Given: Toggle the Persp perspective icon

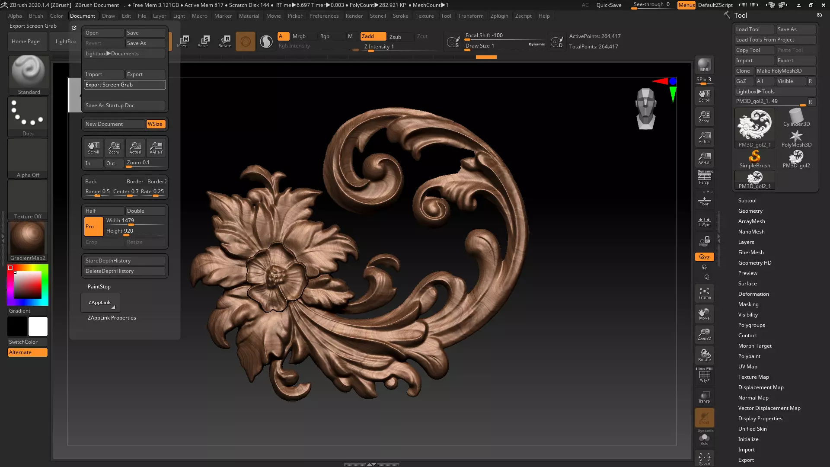Looking at the screenshot, I should (704, 178).
